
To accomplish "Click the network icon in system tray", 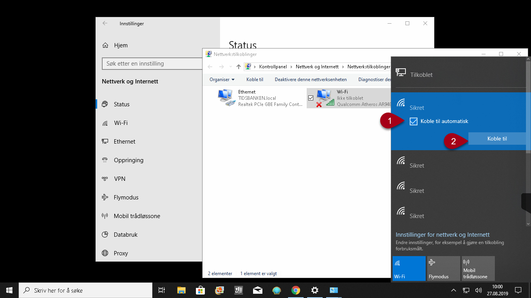I will click(x=466, y=290).
